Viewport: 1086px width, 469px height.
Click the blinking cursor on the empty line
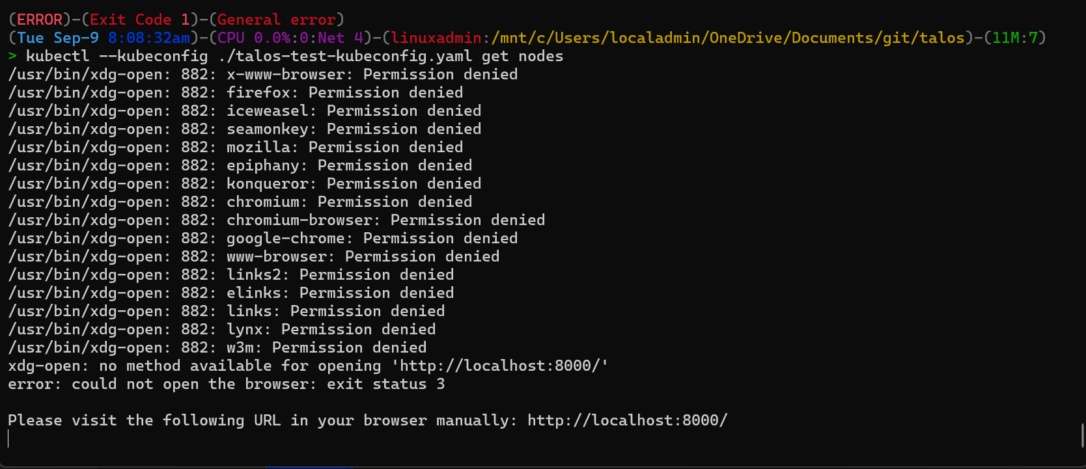(x=9, y=439)
